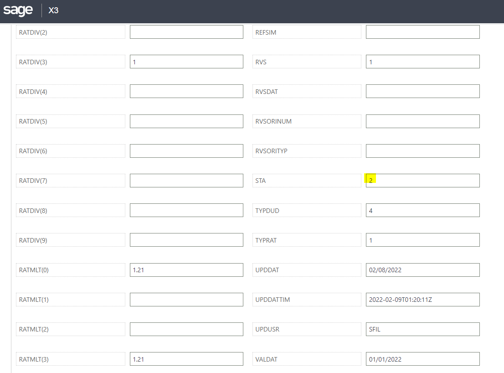Click the Sage logo in header
Viewport: 504px width, 373px height.
18,10
